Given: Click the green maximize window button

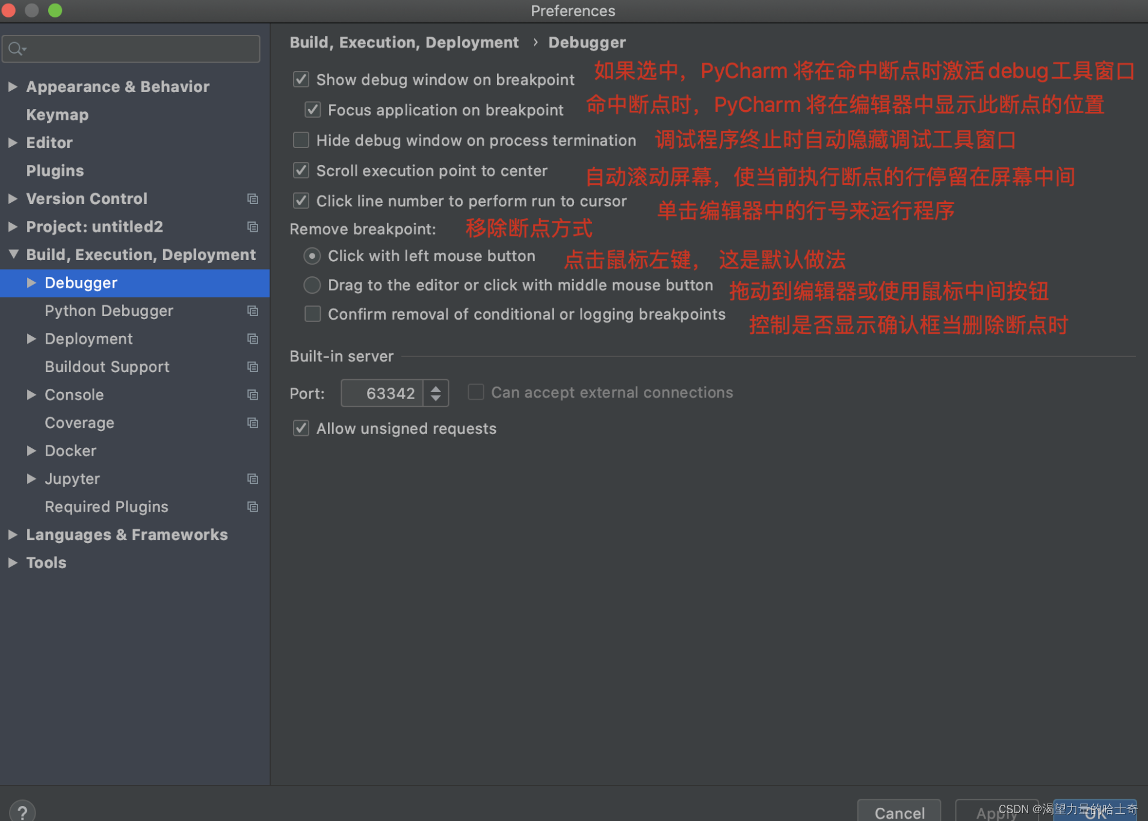Looking at the screenshot, I should [55, 10].
